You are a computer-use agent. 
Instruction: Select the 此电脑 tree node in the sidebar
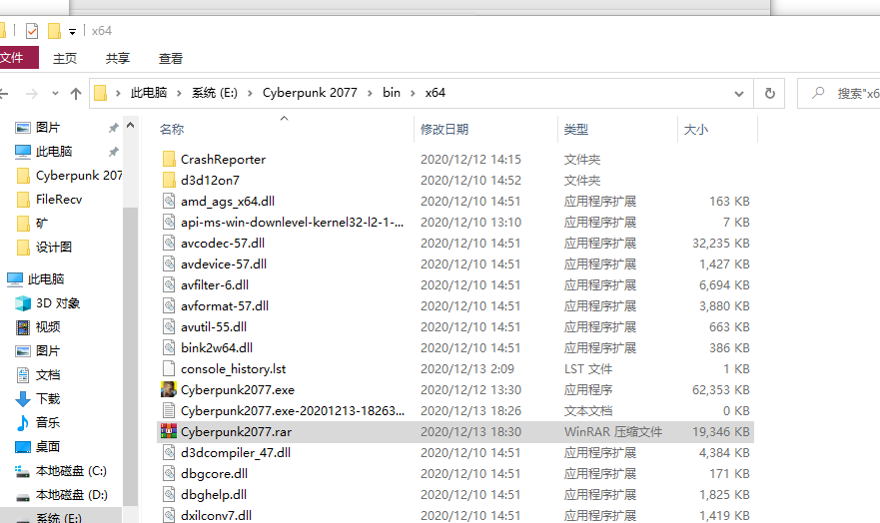(46, 279)
